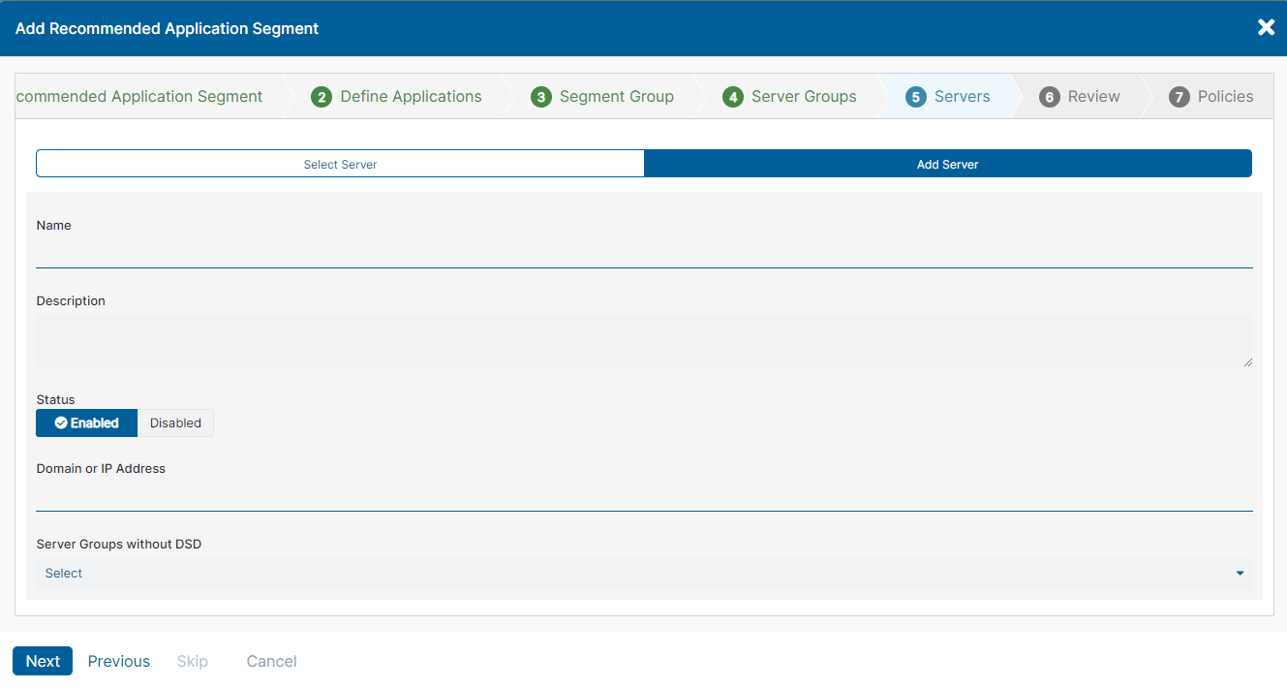The width and height of the screenshot is (1287, 688).
Task: Click the Policies step circle
Action: point(1179,96)
